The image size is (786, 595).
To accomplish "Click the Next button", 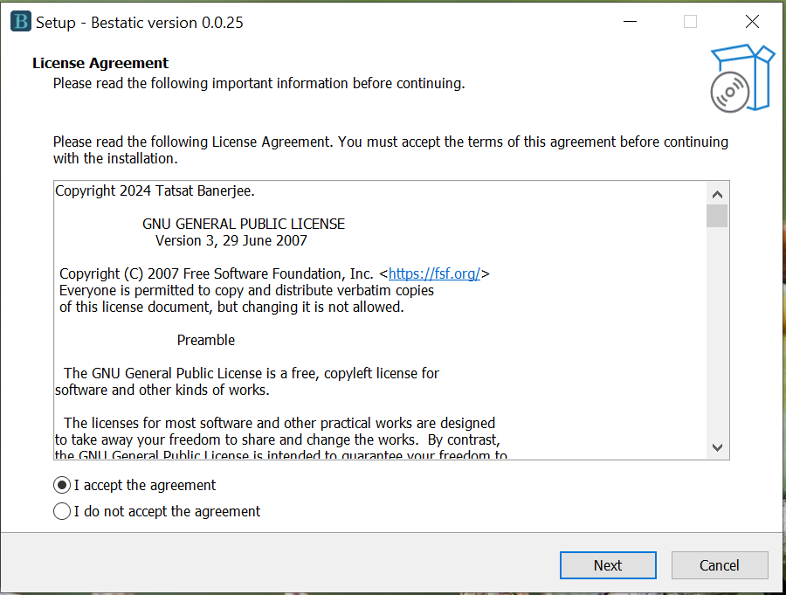I will [x=608, y=565].
